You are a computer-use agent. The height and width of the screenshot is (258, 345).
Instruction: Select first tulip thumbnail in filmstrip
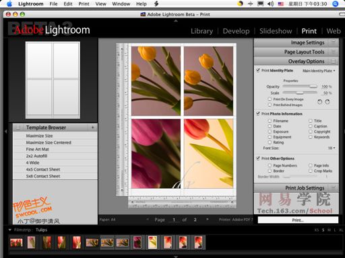(16, 243)
